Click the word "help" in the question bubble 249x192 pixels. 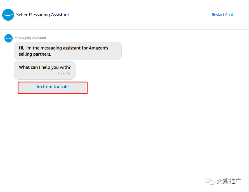[x=46, y=67]
